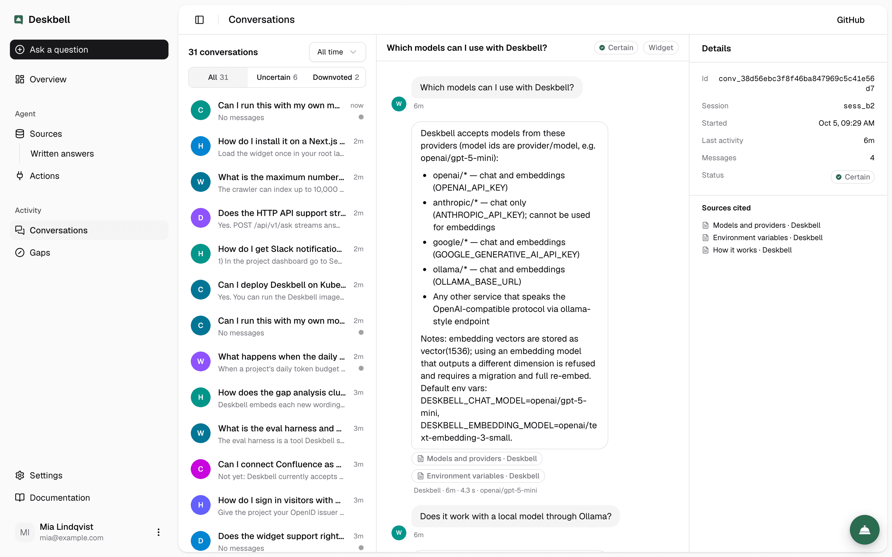Image resolution: width=892 pixels, height=557 pixels.
Task: Click document icon in 'Models and providers' chip
Action: (x=421, y=459)
